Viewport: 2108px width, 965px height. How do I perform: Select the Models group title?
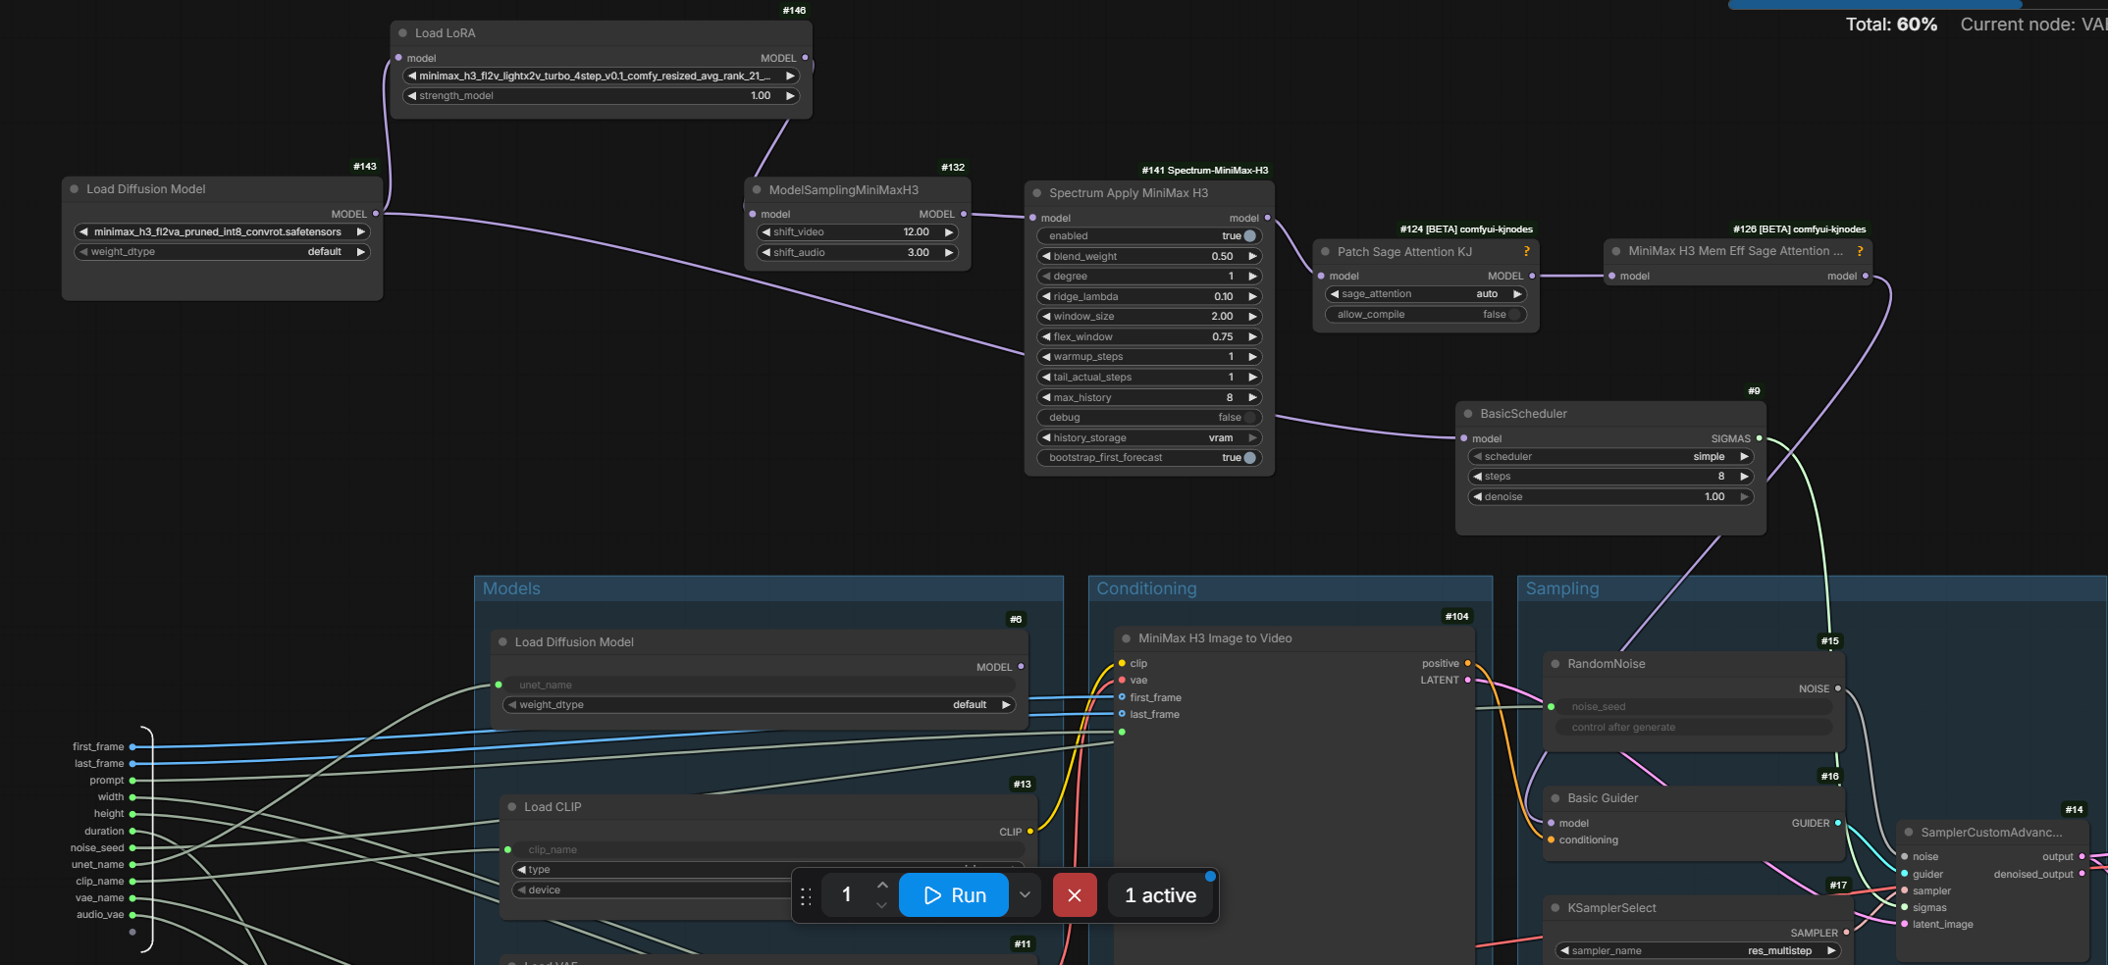coord(511,588)
